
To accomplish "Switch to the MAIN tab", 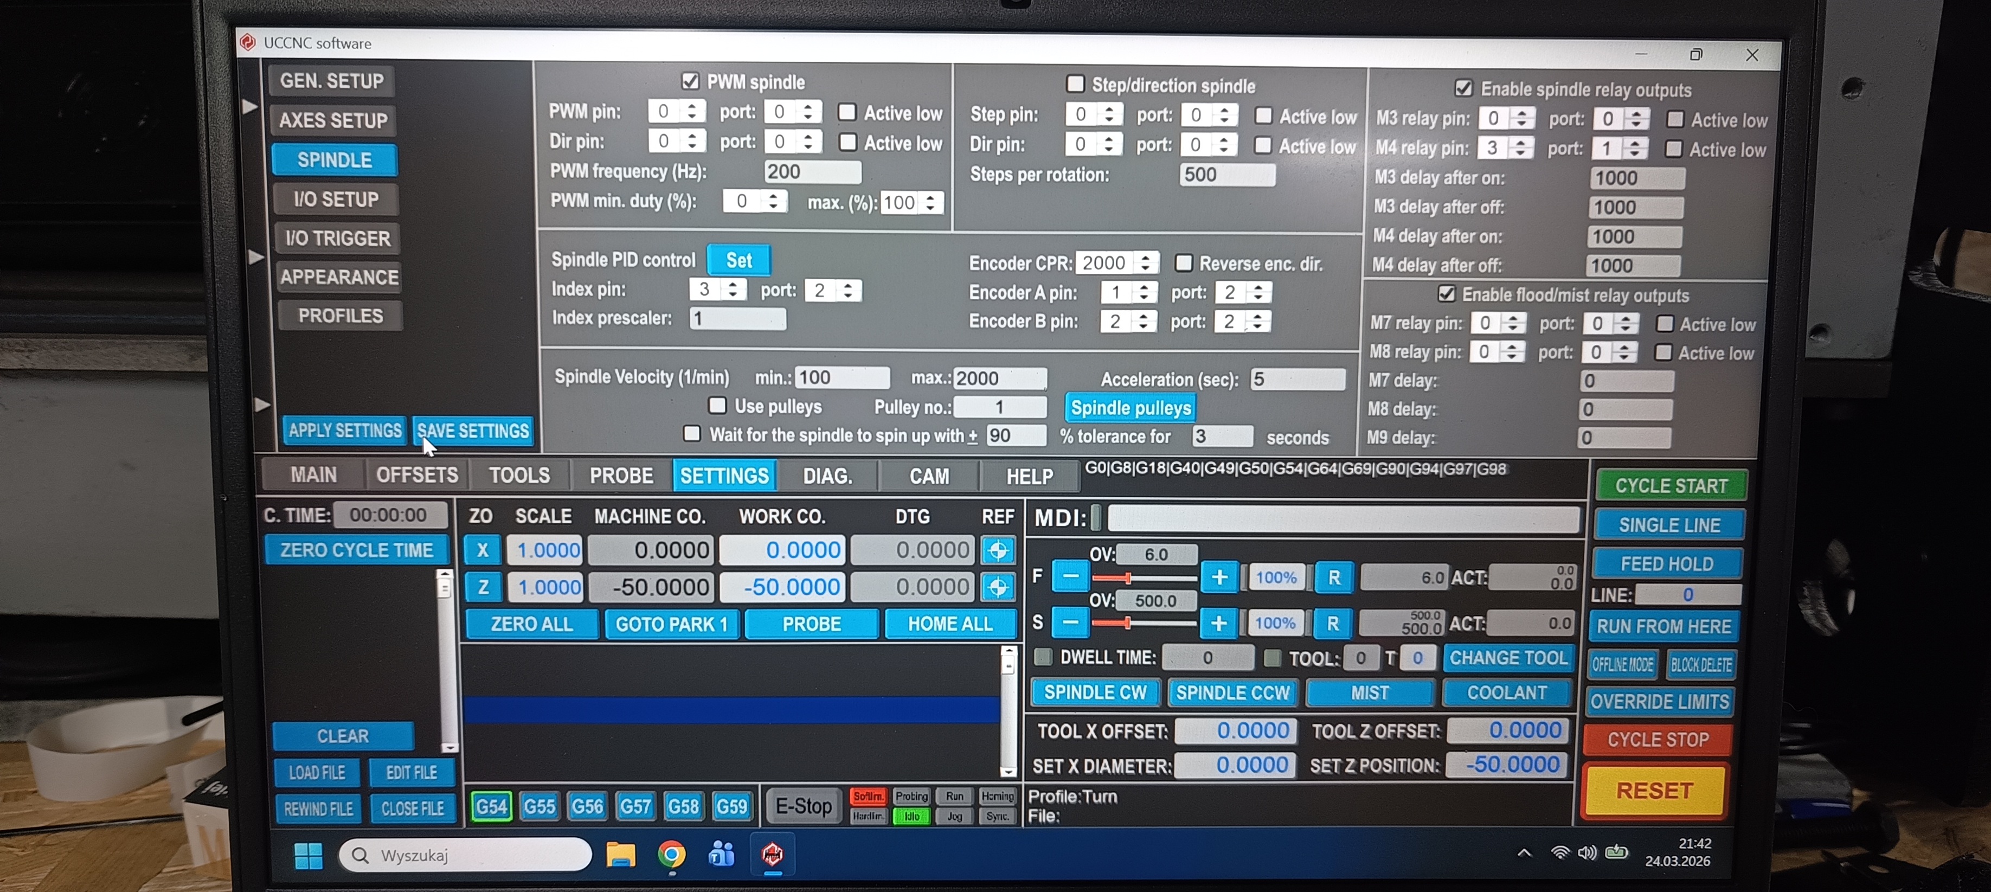I will tap(313, 474).
